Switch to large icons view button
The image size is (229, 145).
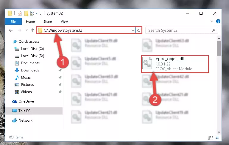click(217, 138)
